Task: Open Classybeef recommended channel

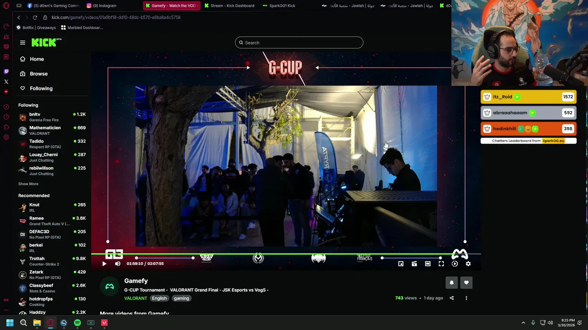Action: click(52, 288)
